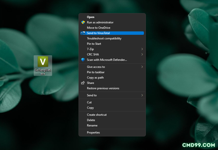Viewport: 218px width, 150px height.
Task: Open Properties from the context menu
Action: tap(112, 132)
